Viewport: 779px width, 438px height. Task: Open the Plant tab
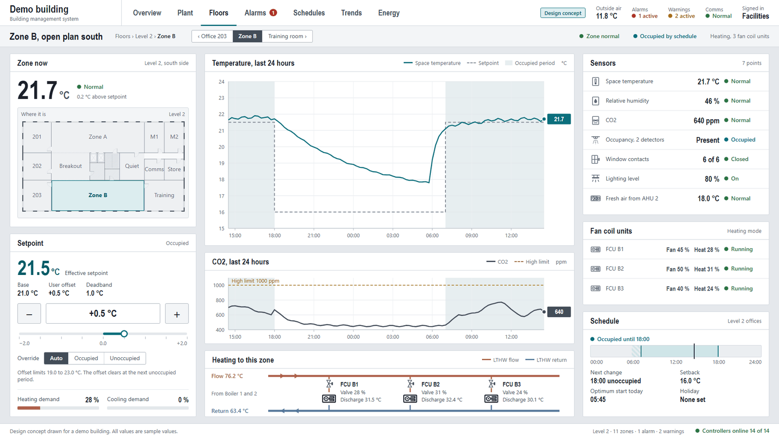[185, 13]
